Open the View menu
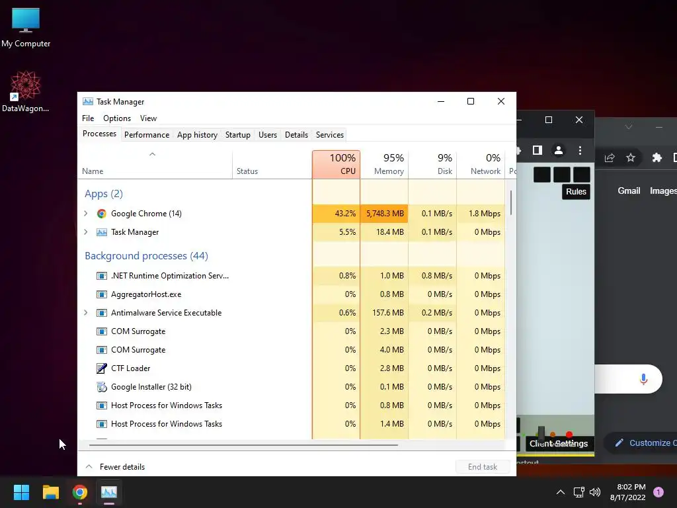 (148, 118)
